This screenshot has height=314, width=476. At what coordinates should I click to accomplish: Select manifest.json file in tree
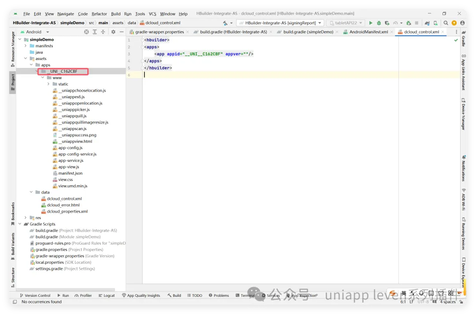point(70,173)
